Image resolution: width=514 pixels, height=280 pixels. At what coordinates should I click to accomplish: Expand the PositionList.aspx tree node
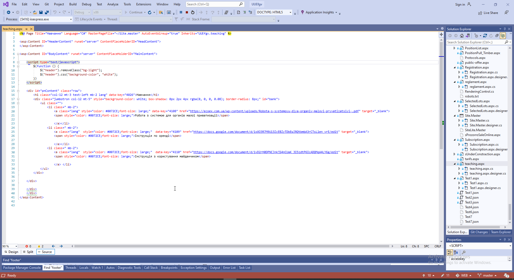(455, 48)
